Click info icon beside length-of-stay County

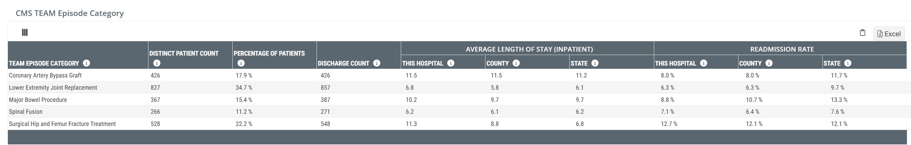[516, 63]
